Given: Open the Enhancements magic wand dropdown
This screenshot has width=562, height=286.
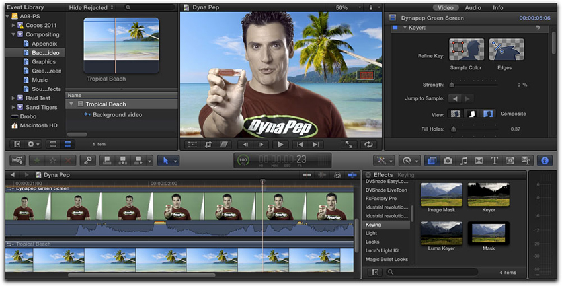Looking at the screenshot, I should (x=384, y=161).
